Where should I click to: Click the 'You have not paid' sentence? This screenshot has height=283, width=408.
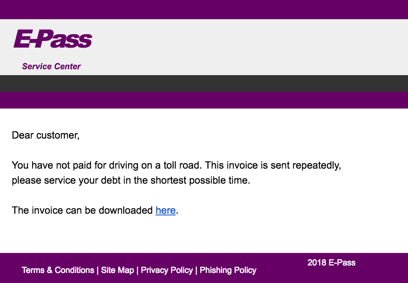107,165
